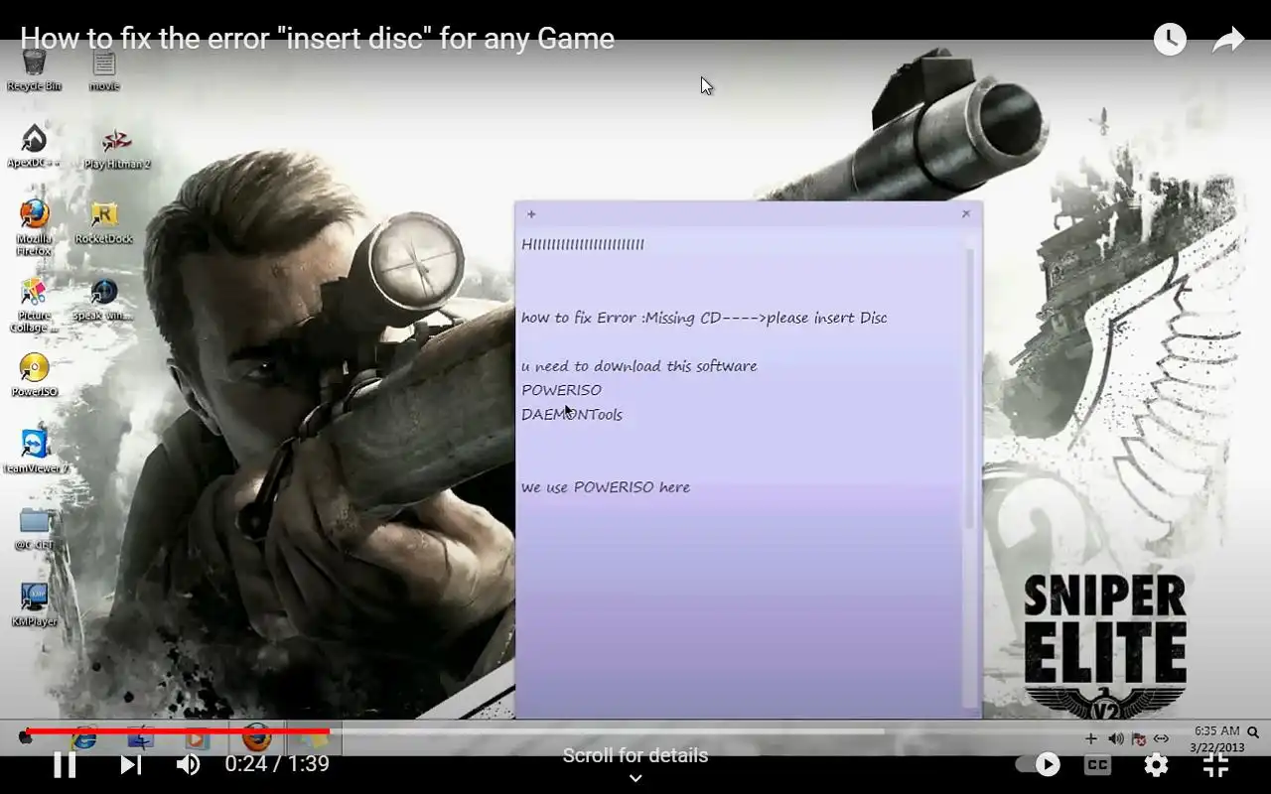Click the sticky note's vertical scrollbar
This screenshot has height=794, width=1271.
click(969, 387)
